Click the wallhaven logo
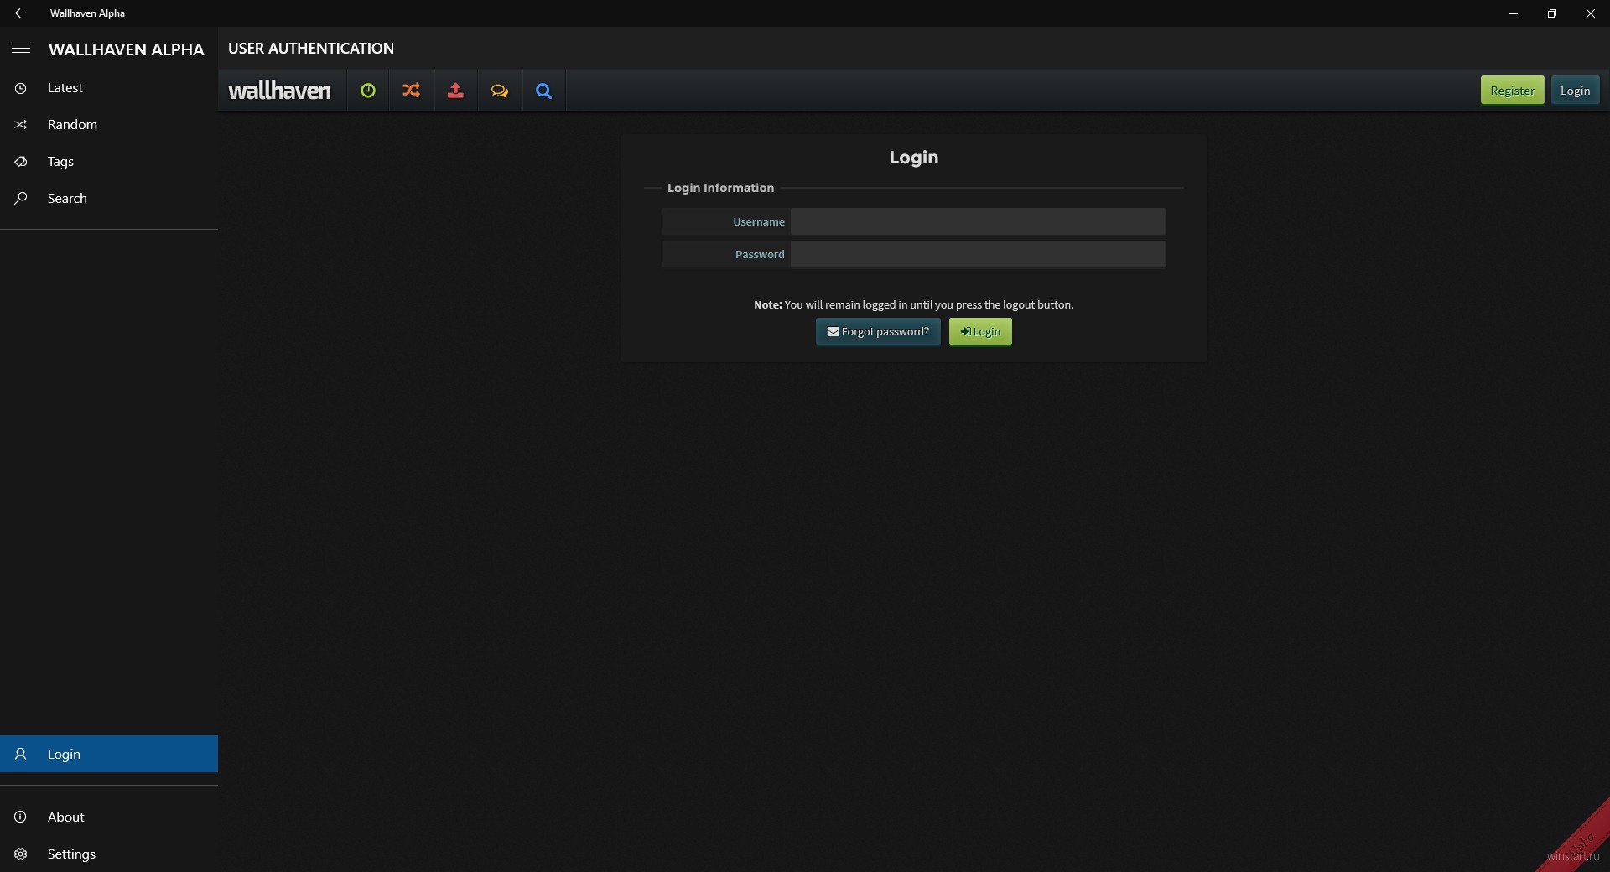The image size is (1610, 872). [280, 91]
